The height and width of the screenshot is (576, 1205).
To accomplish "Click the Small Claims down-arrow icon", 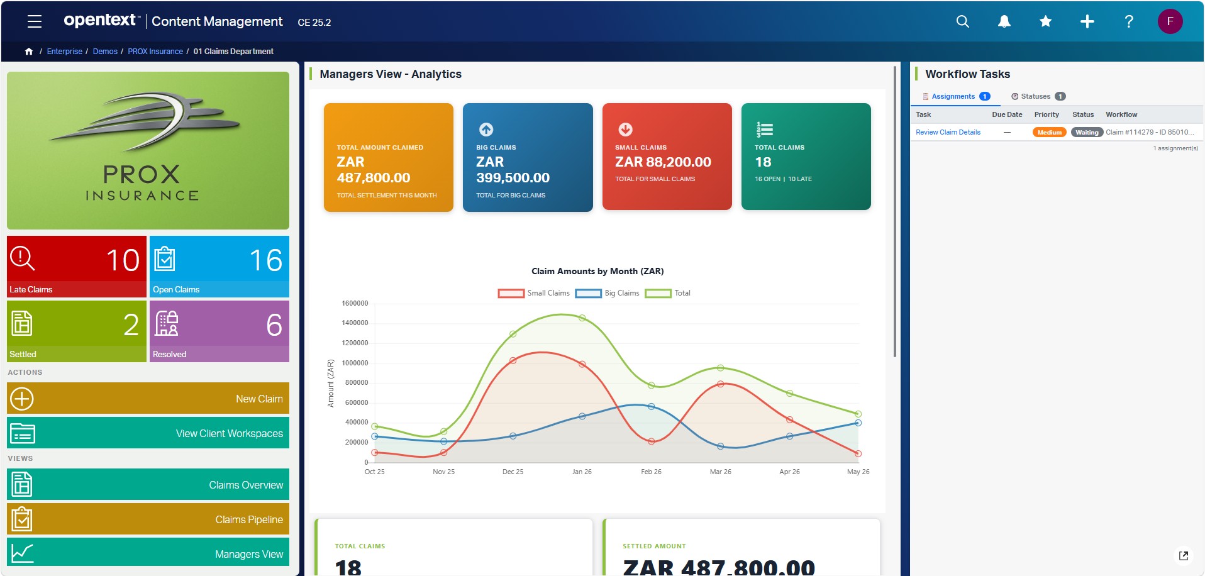I will (625, 130).
